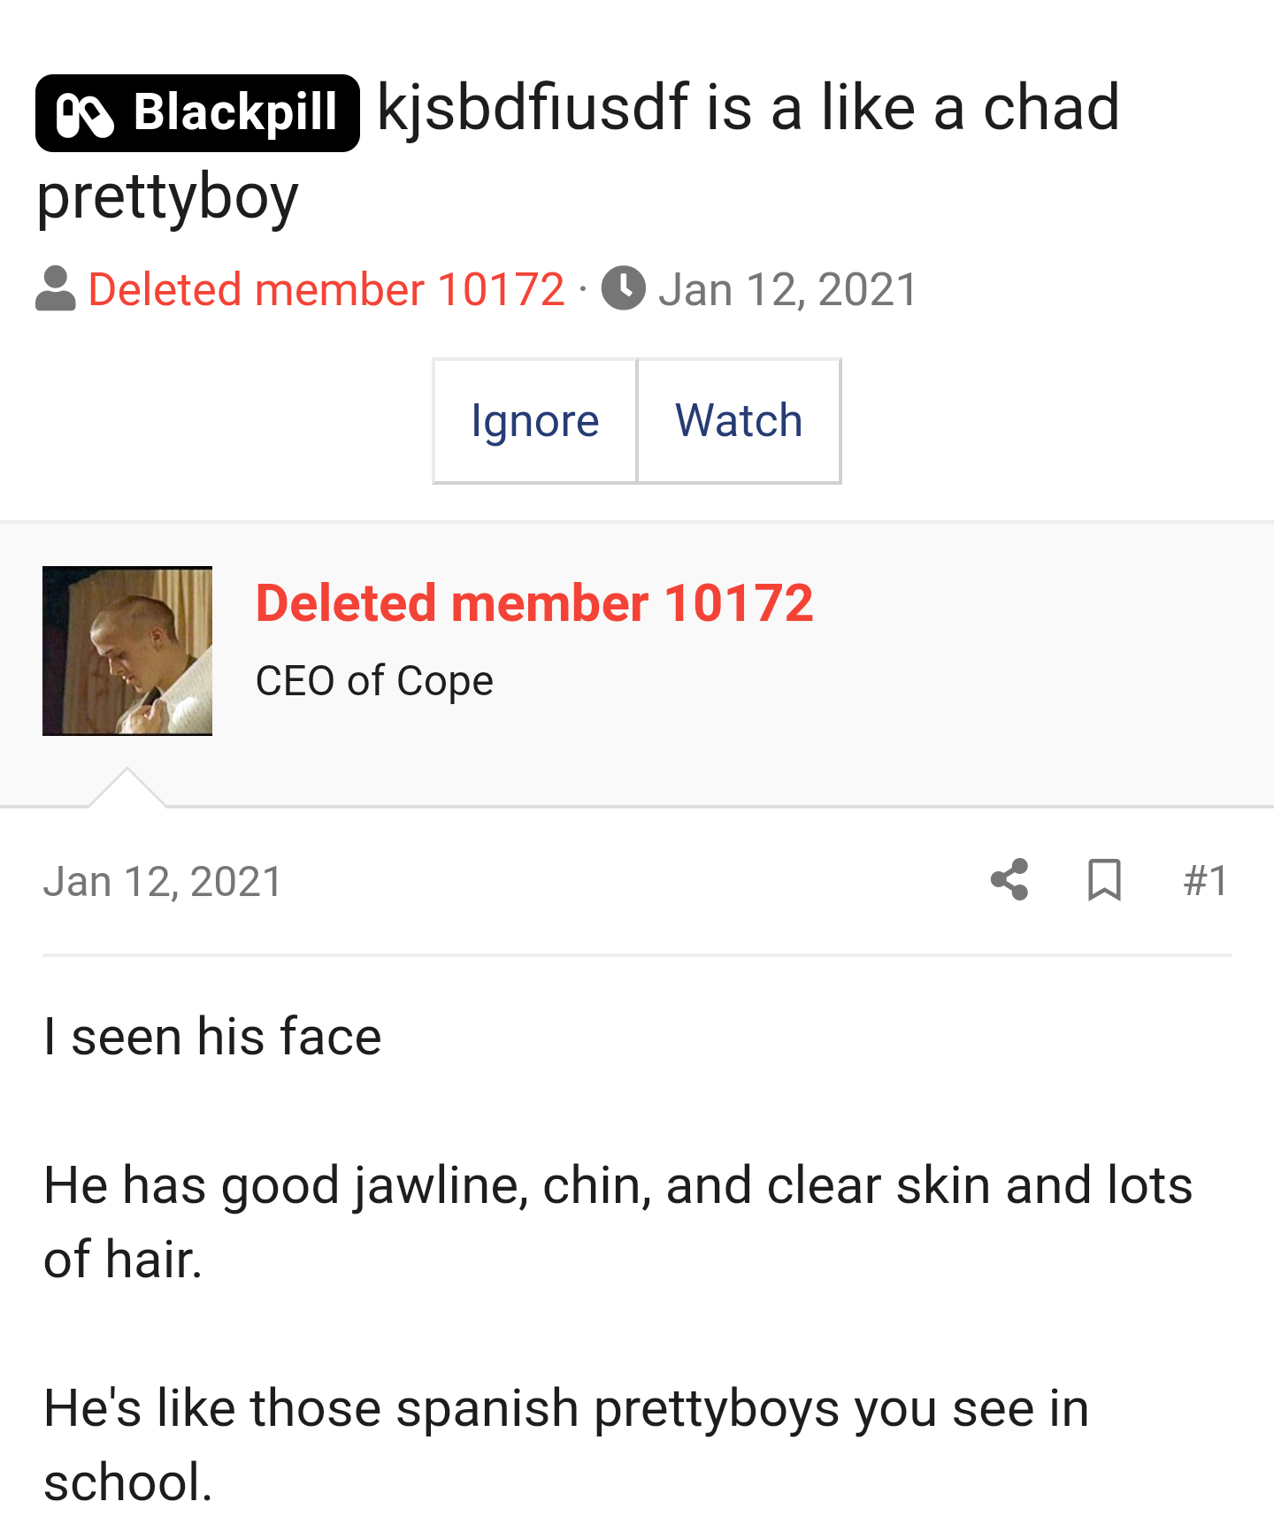Click the paragraph about good jawline and chin

click(618, 1222)
